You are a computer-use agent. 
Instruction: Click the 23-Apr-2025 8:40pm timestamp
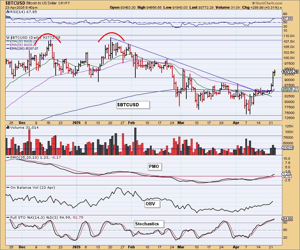click(x=21, y=8)
